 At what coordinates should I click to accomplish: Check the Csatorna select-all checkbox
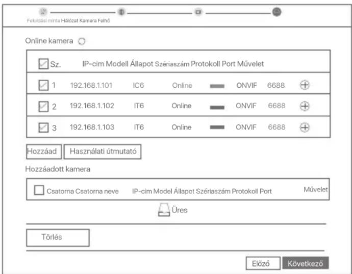39,190
